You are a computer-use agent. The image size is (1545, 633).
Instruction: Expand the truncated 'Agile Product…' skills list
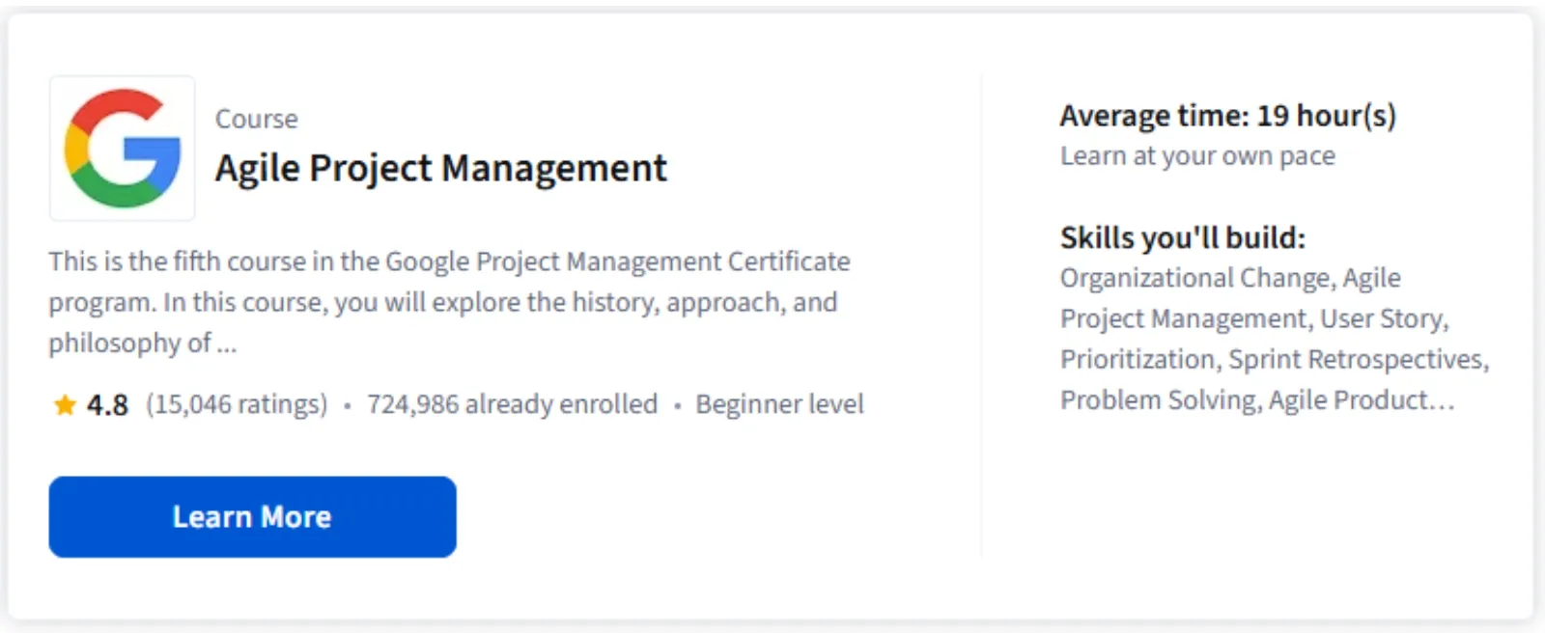pos(1362,399)
